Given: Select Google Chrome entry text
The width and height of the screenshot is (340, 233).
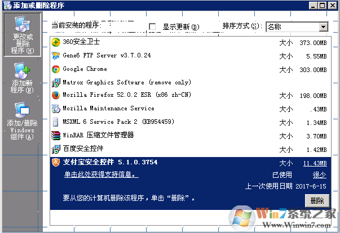Looking at the screenshot, I should pyautogui.click(x=85, y=69).
